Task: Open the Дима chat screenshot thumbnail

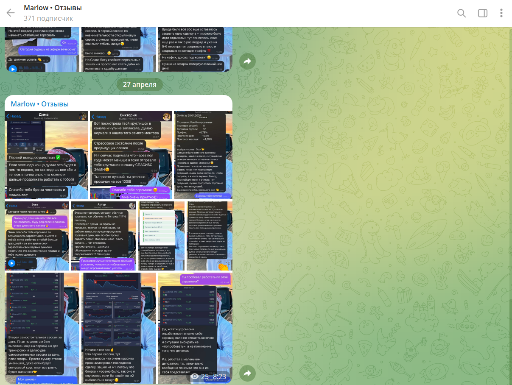Action: pyautogui.click(x=47, y=155)
